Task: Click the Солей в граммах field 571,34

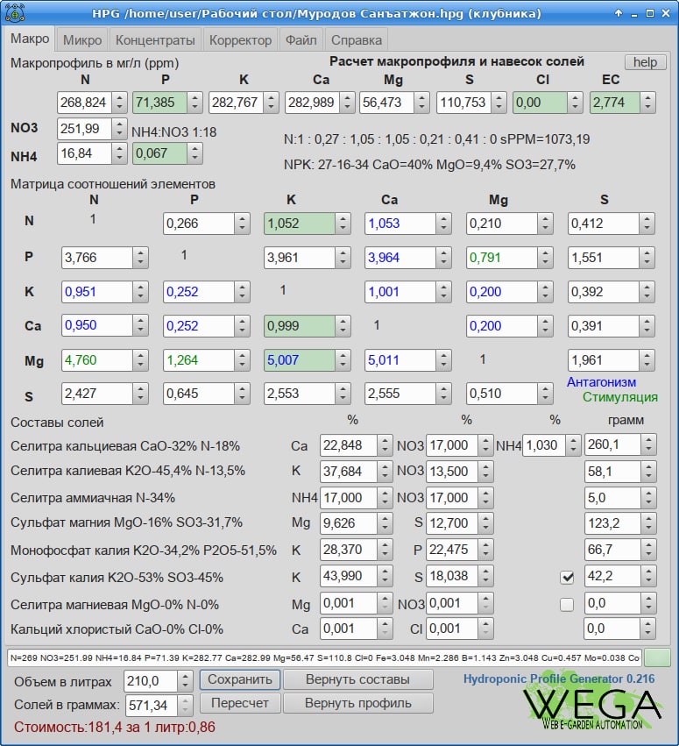Action: [x=151, y=705]
